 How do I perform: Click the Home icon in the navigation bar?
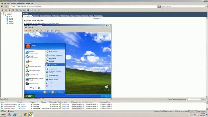pos(11,6)
